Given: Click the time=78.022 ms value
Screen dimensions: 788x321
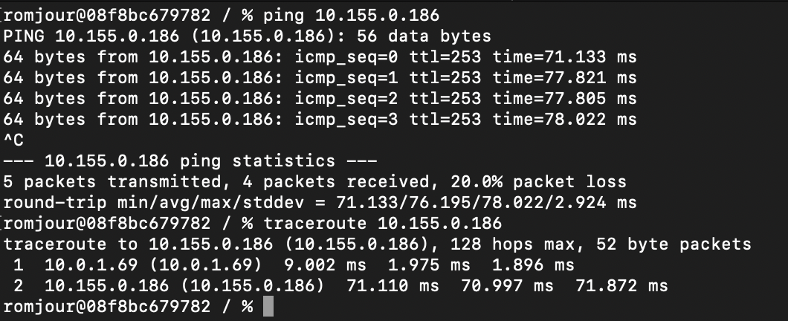Looking at the screenshot, I should tap(564, 119).
